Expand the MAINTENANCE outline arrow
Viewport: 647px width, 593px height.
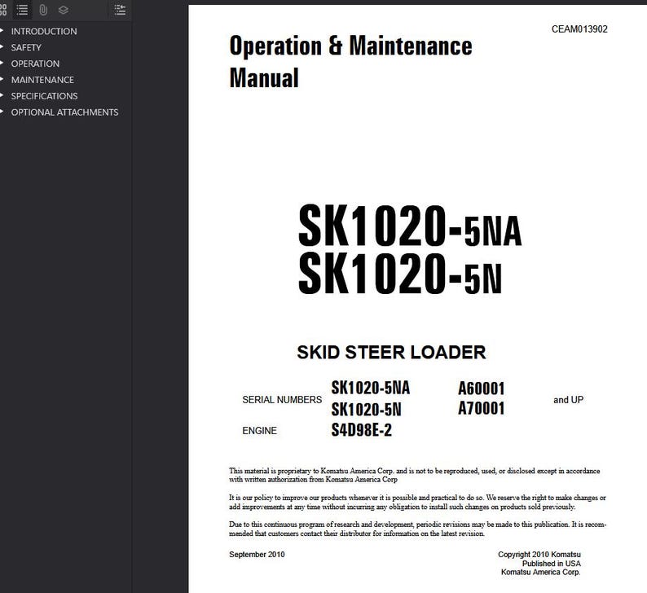pyautogui.click(x=2, y=79)
